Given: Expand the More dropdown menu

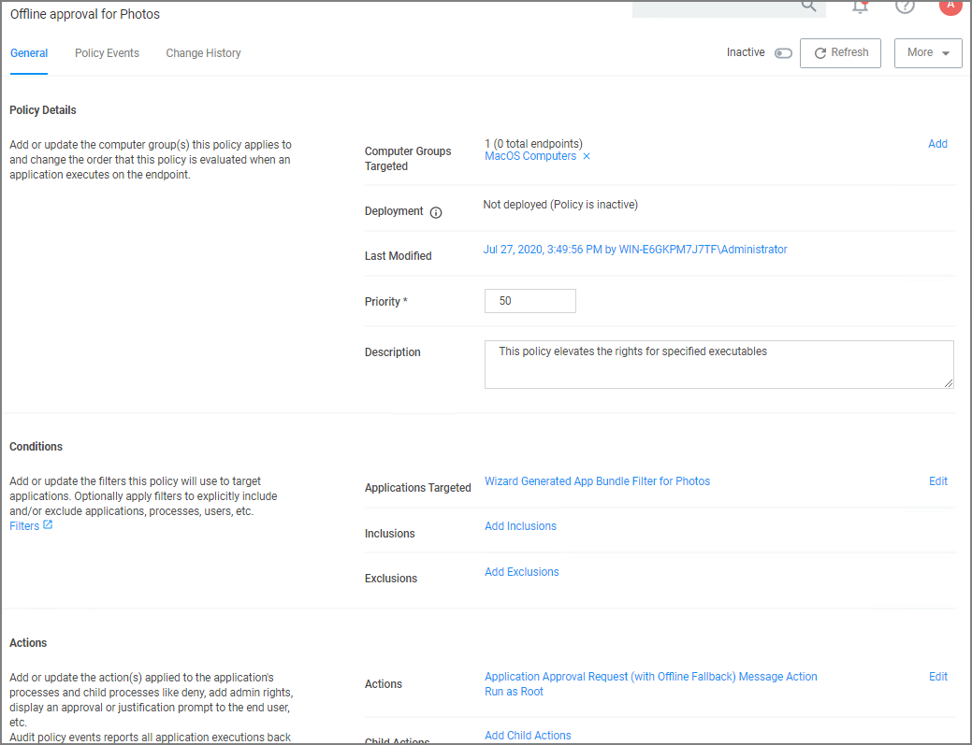Looking at the screenshot, I should pyautogui.click(x=928, y=53).
